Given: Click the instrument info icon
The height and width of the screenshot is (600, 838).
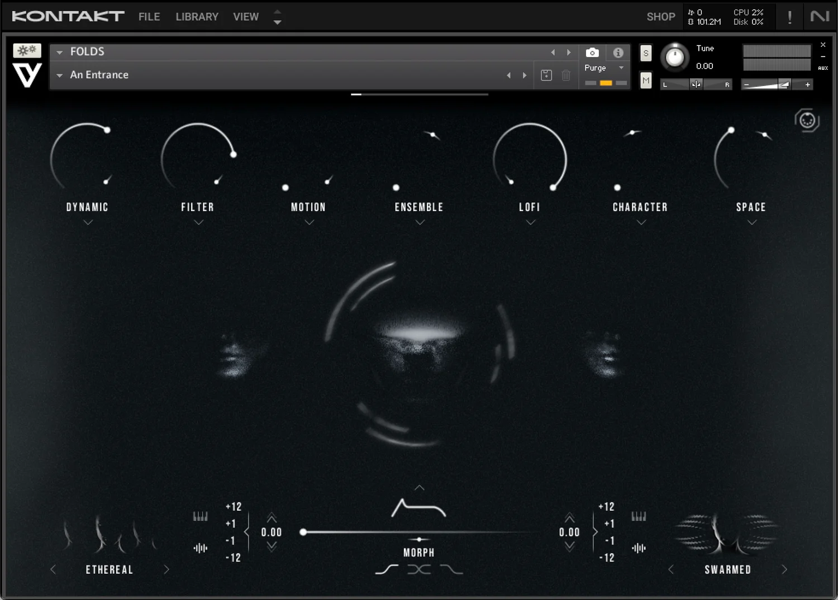Looking at the screenshot, I should (x=618, y=53).
